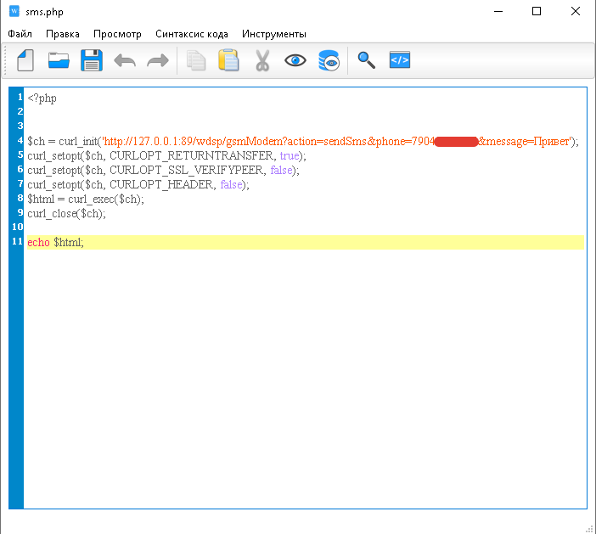
Task: Open a file with the folder icon
Action: (x=59, y=60)
